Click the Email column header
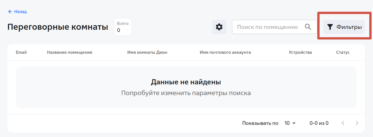Image resolution: width=373 pixels, height=137 pixels. tap(21, 52)
